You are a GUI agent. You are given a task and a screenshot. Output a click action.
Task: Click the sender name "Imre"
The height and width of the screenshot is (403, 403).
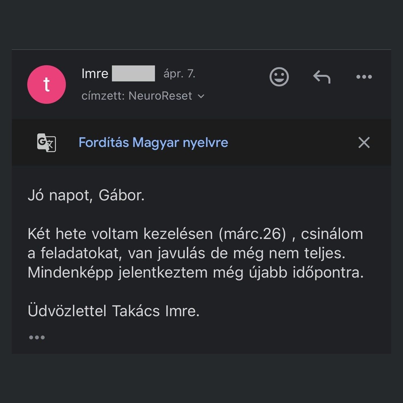tap(95, 74)
